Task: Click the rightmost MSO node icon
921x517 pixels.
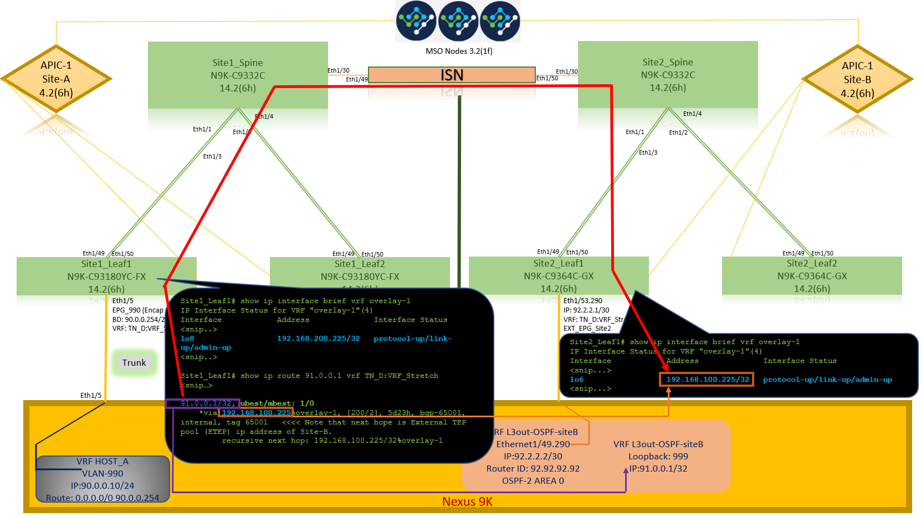Action: click(x=500, y=21)
